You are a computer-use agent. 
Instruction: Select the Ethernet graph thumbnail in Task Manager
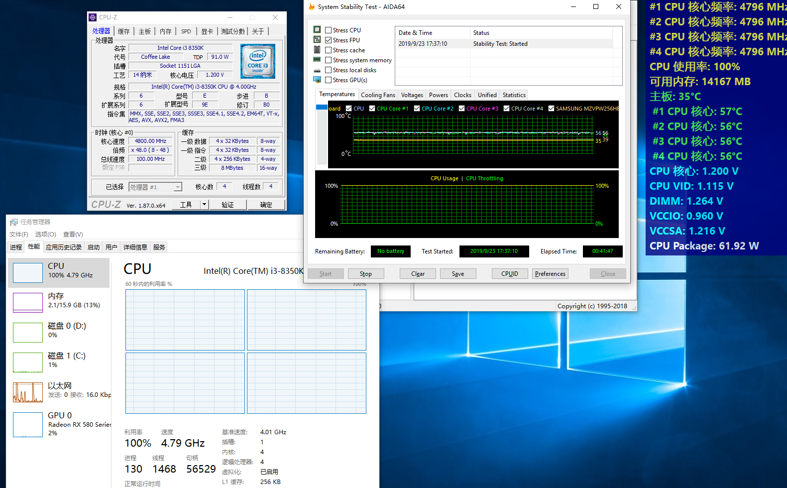point(28,392)
